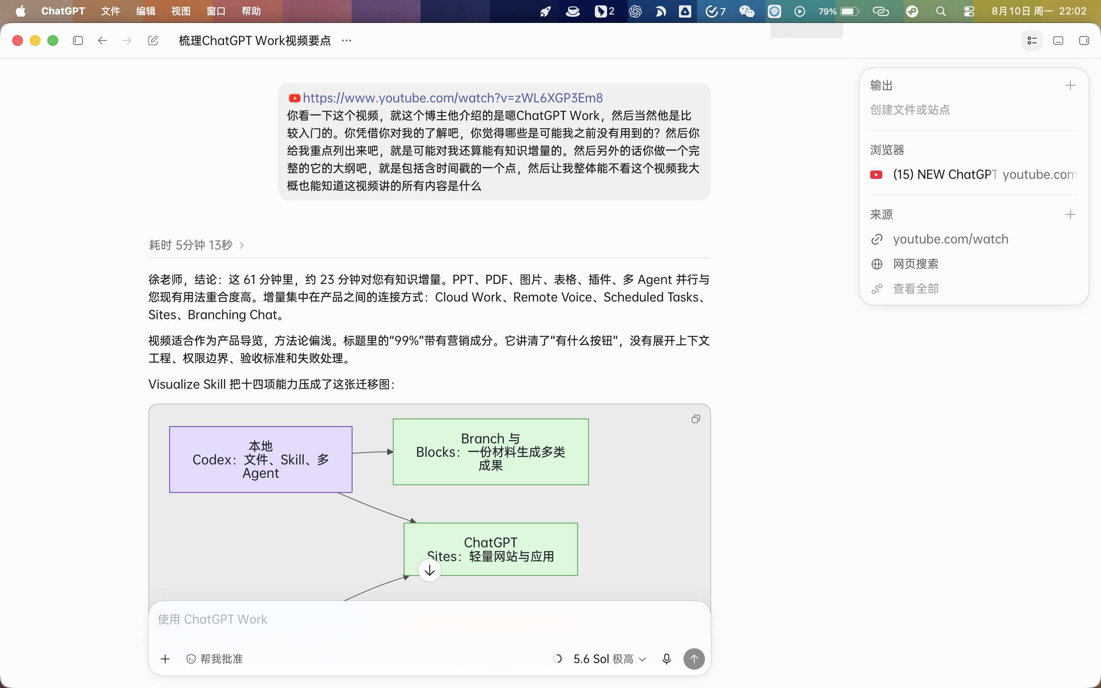Toggle the right sidebar layout icon

pos(1084,41)
